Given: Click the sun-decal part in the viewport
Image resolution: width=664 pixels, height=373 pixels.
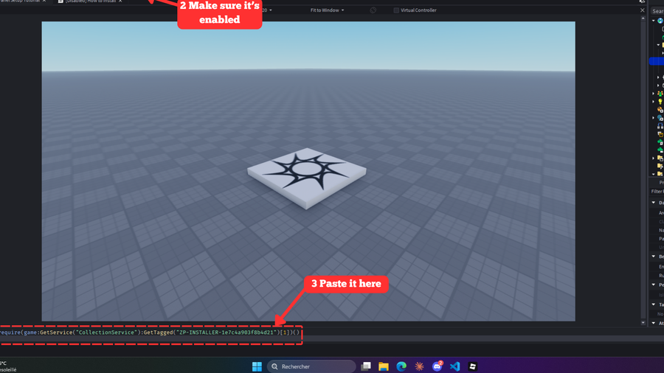Looking at the screenshot, I should 307,178.
